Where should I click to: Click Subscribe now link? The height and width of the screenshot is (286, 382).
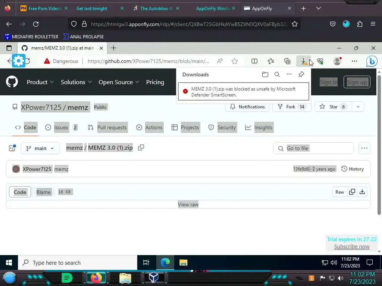(352, 247)
